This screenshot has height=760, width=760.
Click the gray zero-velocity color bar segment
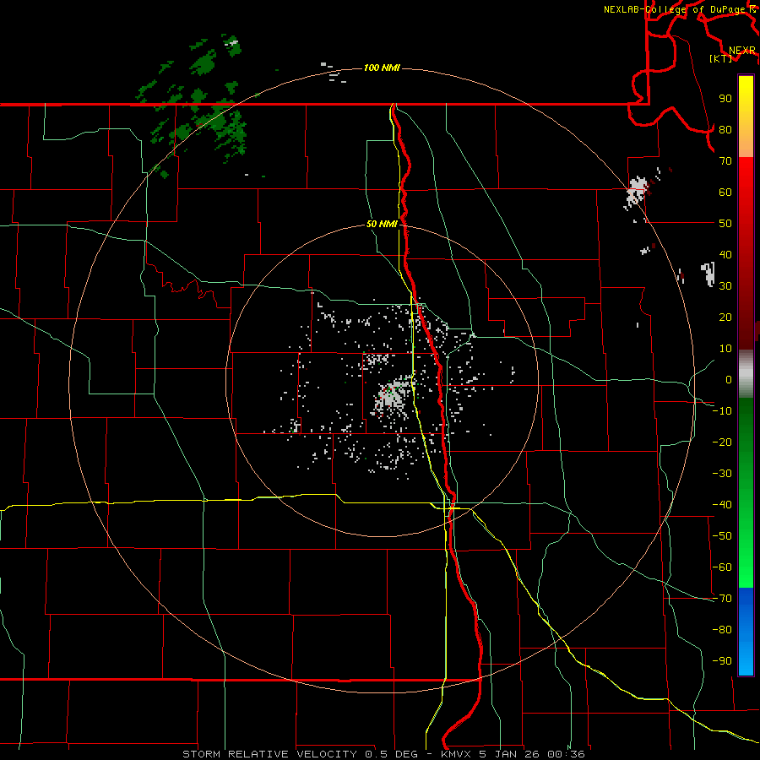[x=746, y=374]
